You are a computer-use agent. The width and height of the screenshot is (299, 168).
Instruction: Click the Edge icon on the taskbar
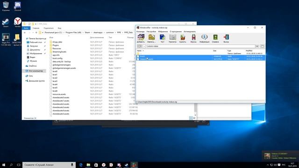click(81, 165)
